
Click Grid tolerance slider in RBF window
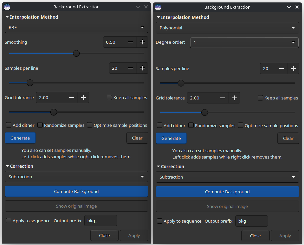tap(54, 112)
